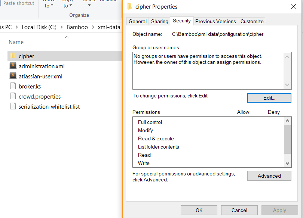The height and width of the screenshot is (218, 303).
Task: Select the cipher folder icon in Explorer
Action: [13, 56]
